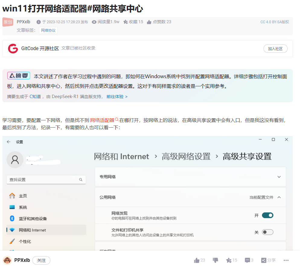The height and width of the screenshot is (270, 300).
Task: Click the thumbs-down dislike icon
Action: [215, 260]
